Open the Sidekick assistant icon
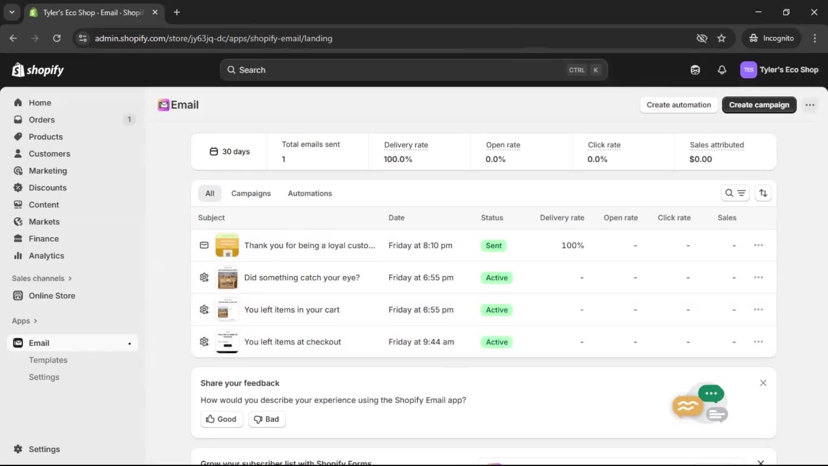The width and height of the screenshot is (828, 466). [695, 69]
